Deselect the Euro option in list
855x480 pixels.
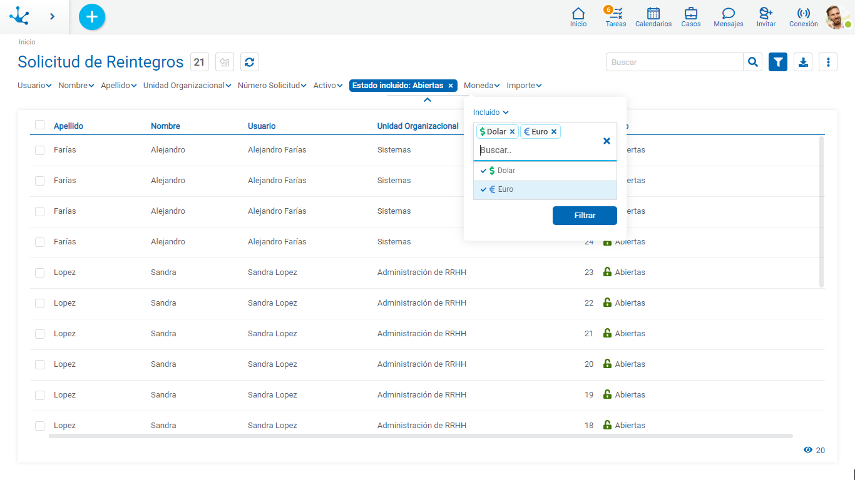545,189
